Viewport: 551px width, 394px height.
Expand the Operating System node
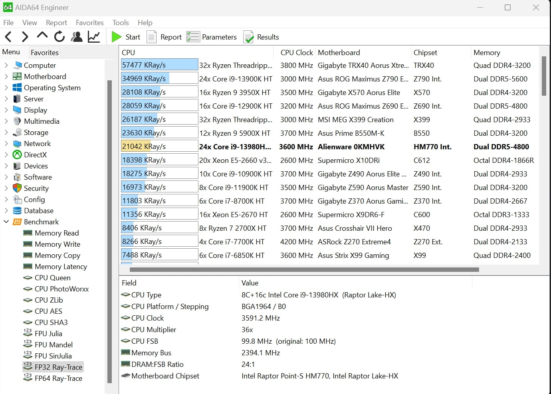click(6, 87)
